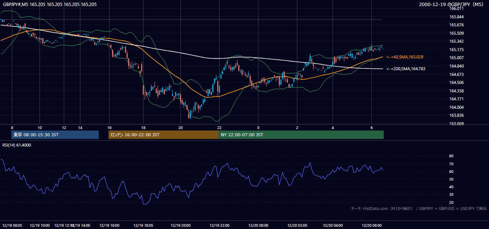Click the 40 SMA 165.029 label

pyautogui.click(x=405, y=57)
